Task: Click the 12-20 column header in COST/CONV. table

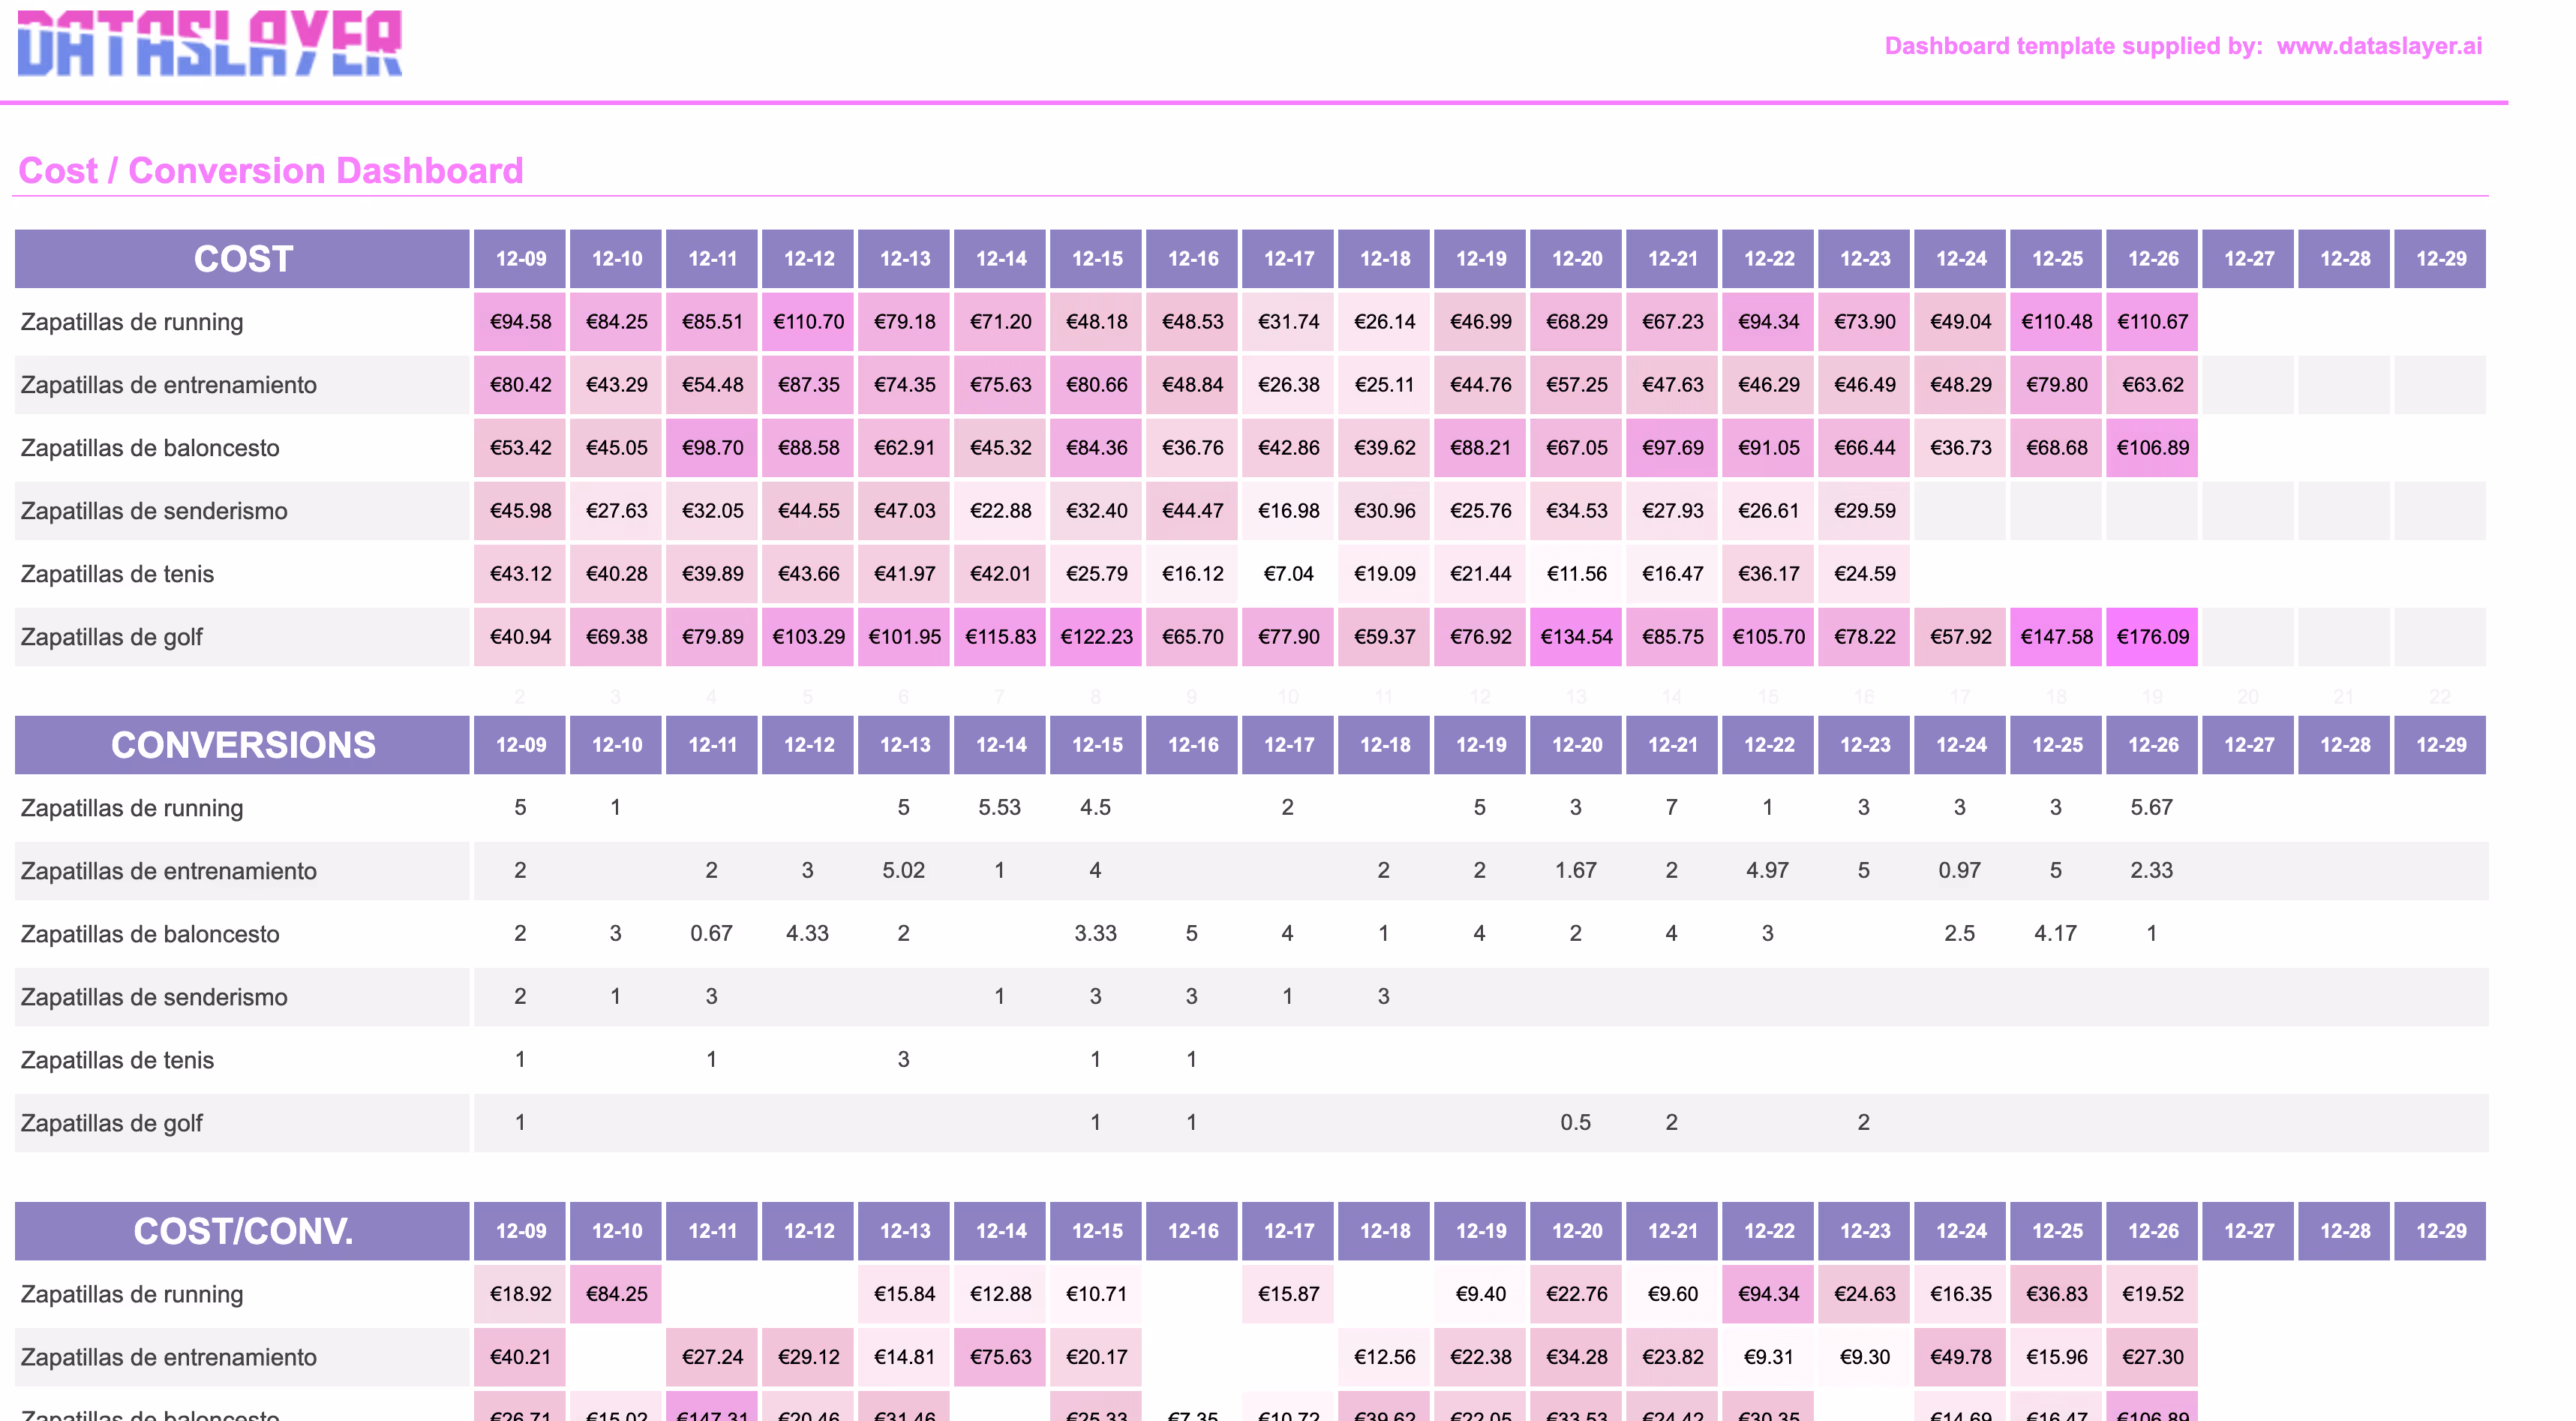Action: click(x=1576, y=1231)
